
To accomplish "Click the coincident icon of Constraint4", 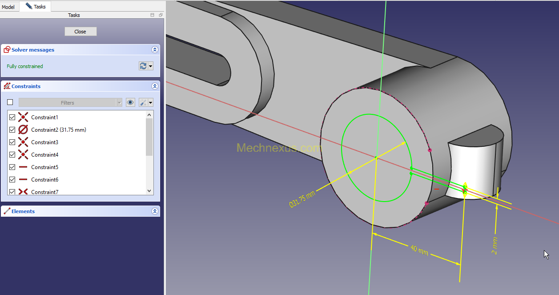I will (23, 155).
